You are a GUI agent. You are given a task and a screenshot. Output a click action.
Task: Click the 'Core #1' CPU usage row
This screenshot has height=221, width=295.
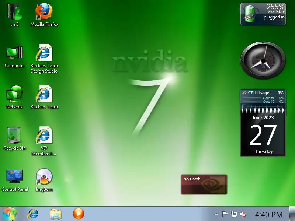coord(263,98)
